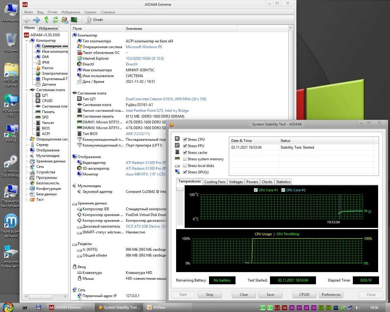390x312 pixels.
Task: Select Память memory item in the tree
Action: pos(45,112)
